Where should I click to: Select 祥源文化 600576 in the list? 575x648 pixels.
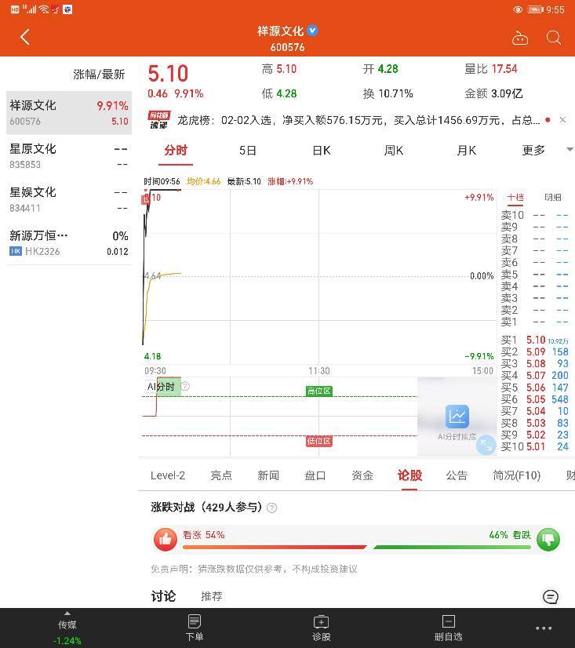pos(69,113)
